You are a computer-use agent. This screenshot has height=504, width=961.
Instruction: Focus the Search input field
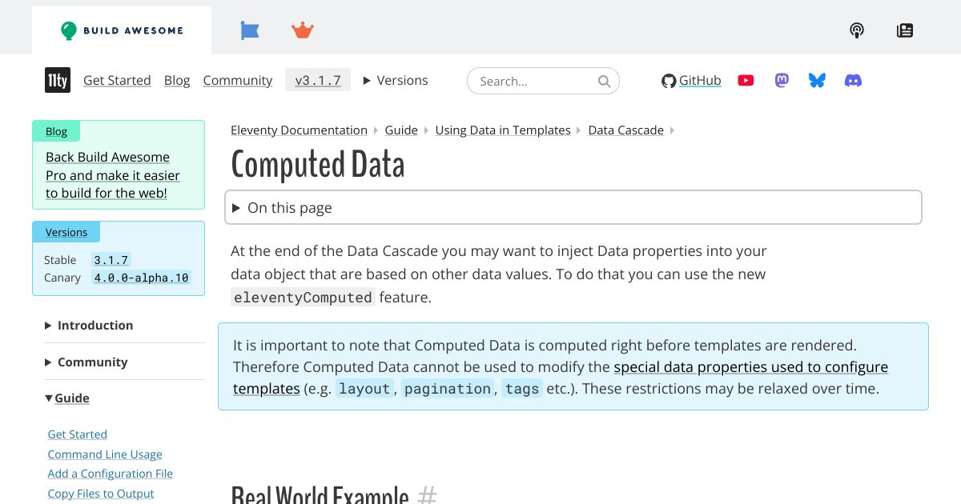pos(543,81)
